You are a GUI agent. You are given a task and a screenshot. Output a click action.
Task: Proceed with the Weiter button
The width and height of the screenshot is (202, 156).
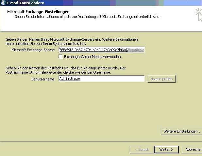166,149
